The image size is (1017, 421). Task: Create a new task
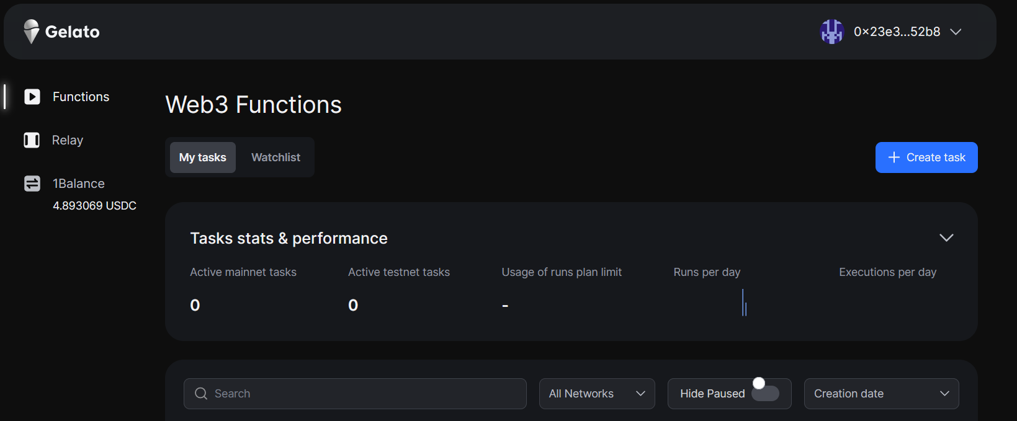coord(926,157)
